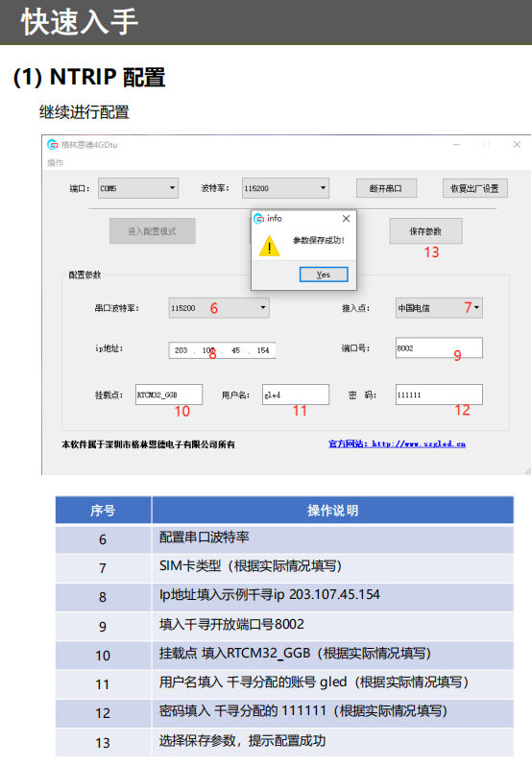This screenshot has width=532, height=765.
Task: Expand the 接入点 中国电信 dropdown
Action: pyautogui.click(x=439, y=308)
